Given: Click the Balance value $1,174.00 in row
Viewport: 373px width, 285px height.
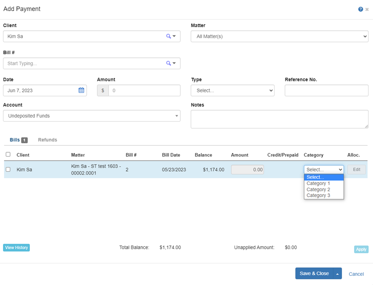Looking at the screenshot, I should (x=214, y=170).
